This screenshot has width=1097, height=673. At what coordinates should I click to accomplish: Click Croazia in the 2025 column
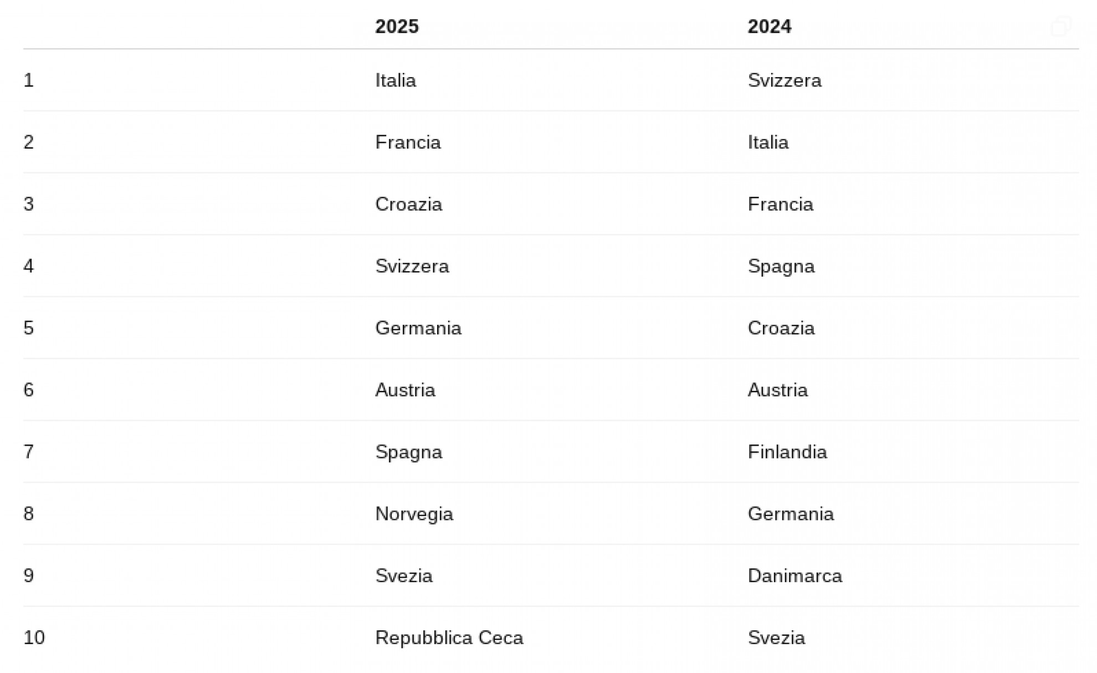tap(408, 205)
